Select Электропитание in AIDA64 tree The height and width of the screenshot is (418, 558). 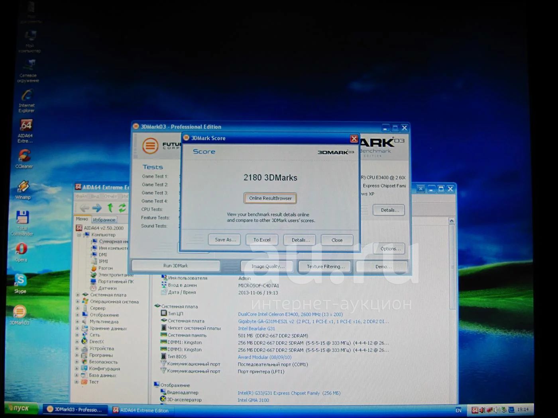(112, 275)
